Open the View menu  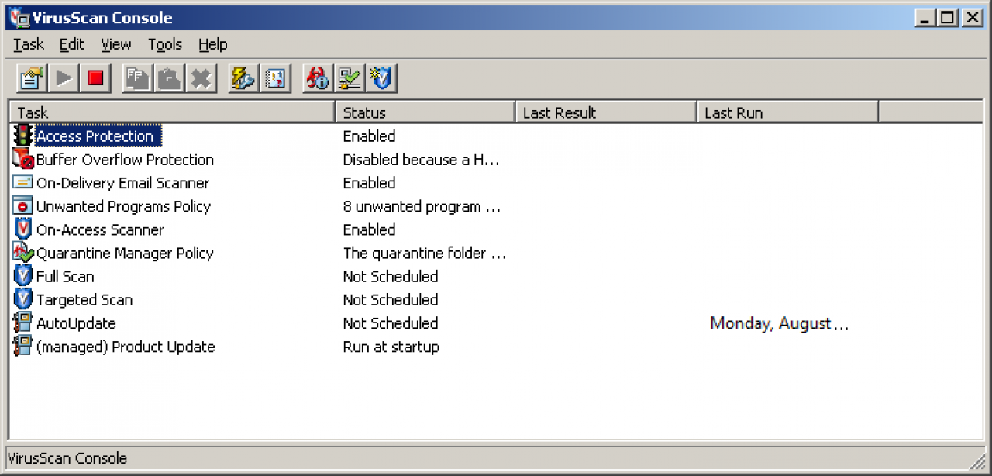(x=116, y=44)
